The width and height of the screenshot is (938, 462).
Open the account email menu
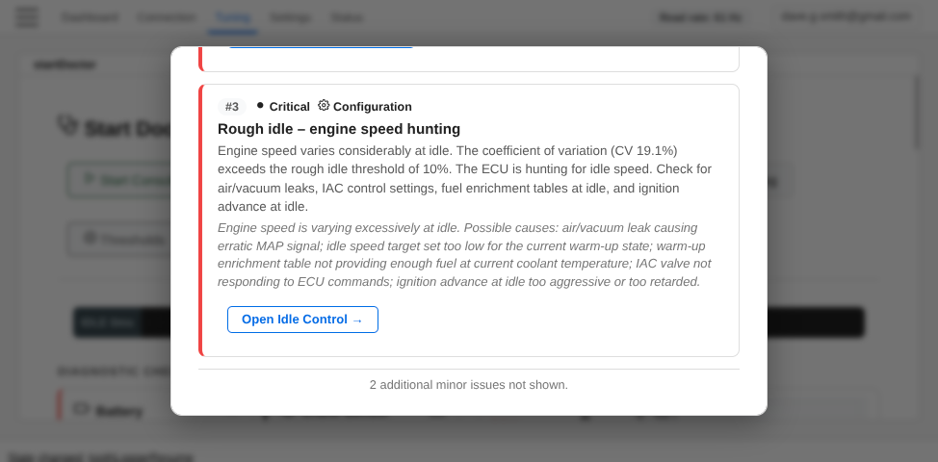[846, 16]
